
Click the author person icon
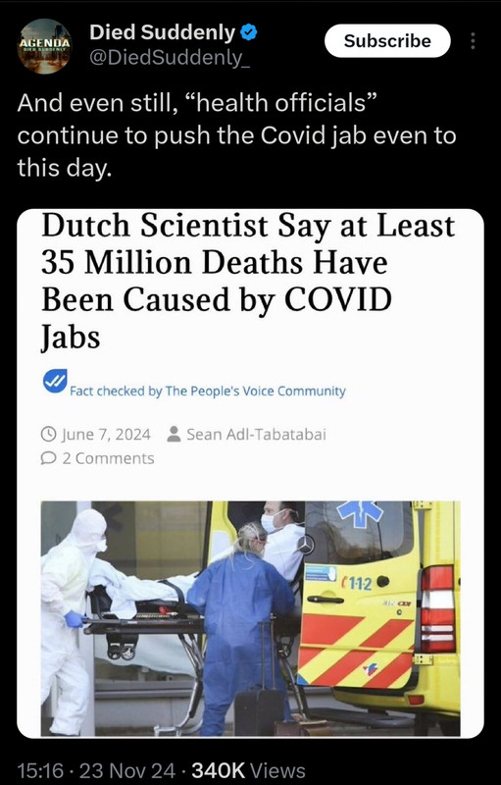(174, 434)
